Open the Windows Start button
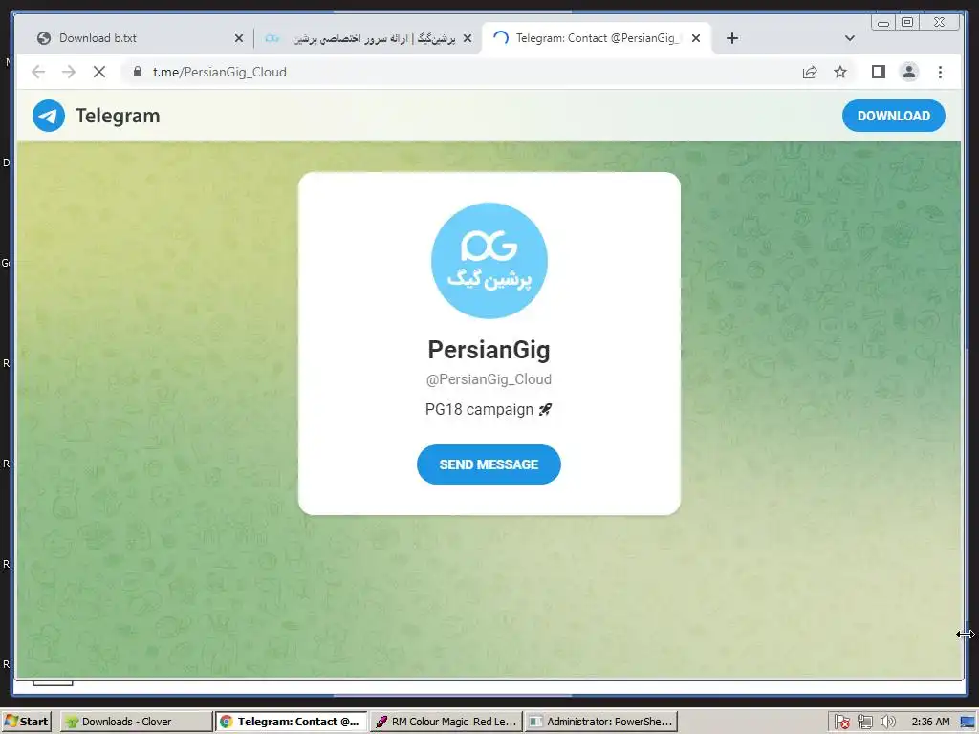Viewport: 979px width, 734px height. (26, 722)
